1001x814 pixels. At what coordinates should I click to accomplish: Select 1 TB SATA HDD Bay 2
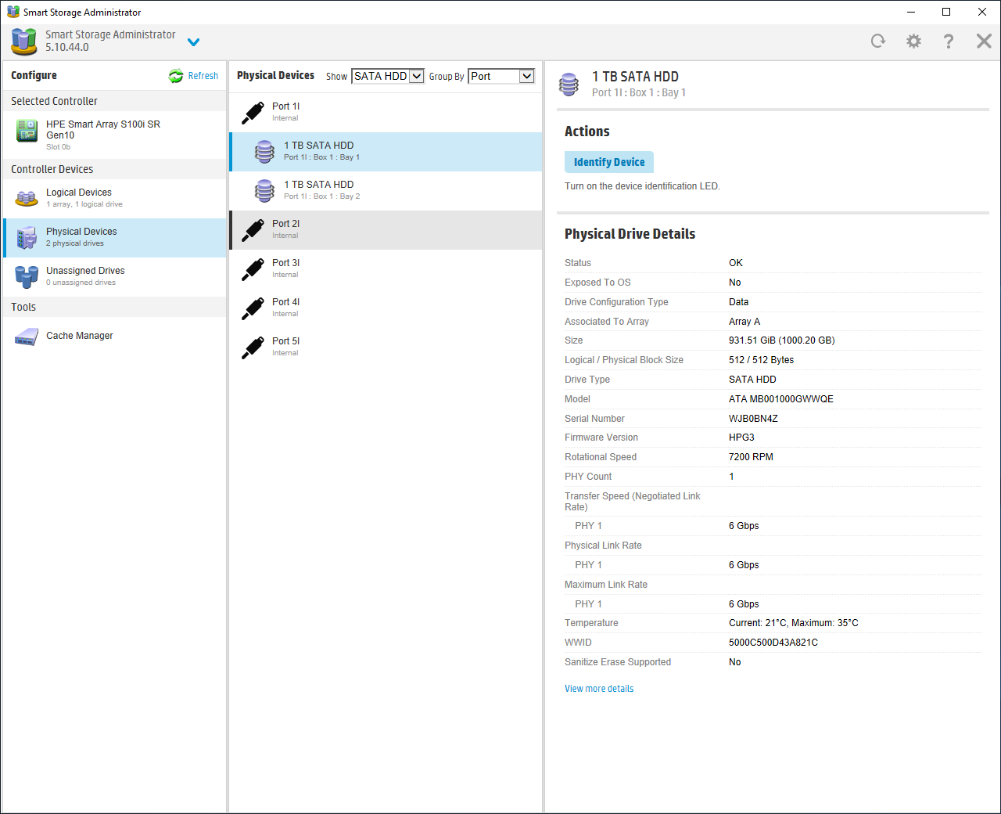click(x=386, y=191)
